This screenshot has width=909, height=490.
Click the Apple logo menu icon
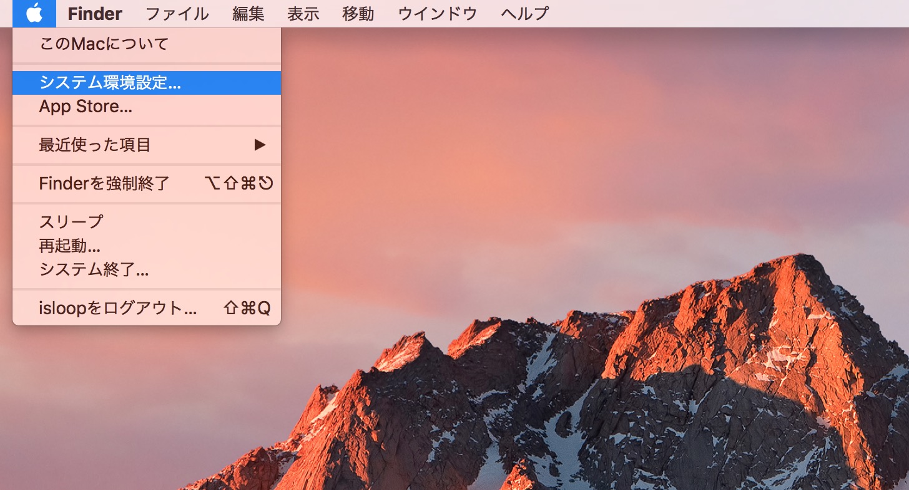click(x=34, y=13)
